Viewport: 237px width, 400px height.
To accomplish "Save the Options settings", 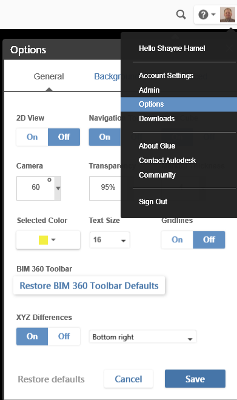I will [195, 379].
